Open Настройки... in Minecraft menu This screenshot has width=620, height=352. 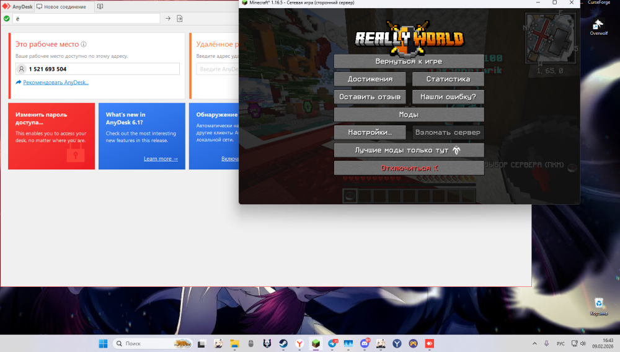(370, 133)
